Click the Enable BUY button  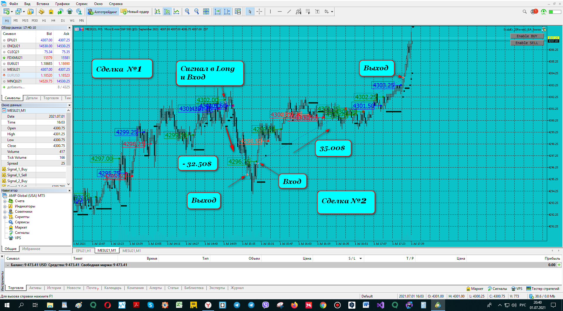[527, 36]
